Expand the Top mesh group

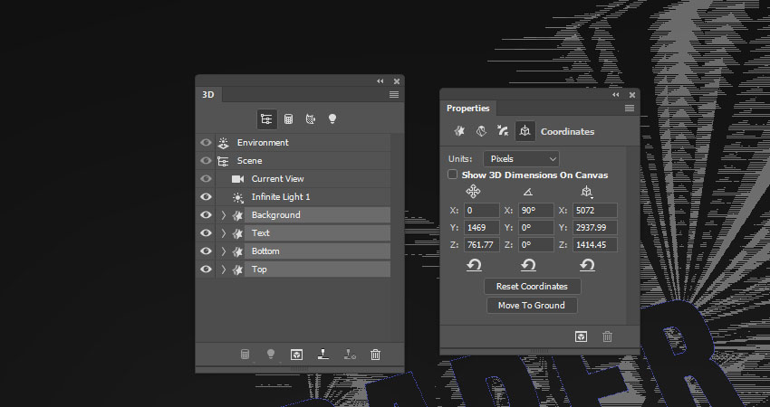(x=224, y=270)
